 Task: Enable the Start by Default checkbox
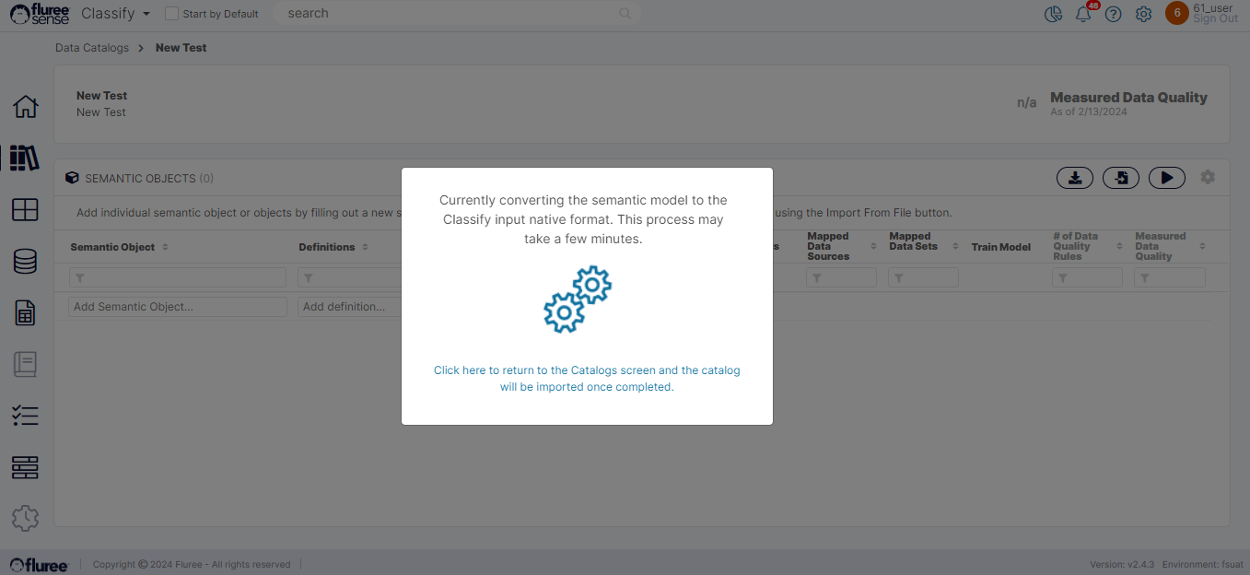tap(170, 14)
